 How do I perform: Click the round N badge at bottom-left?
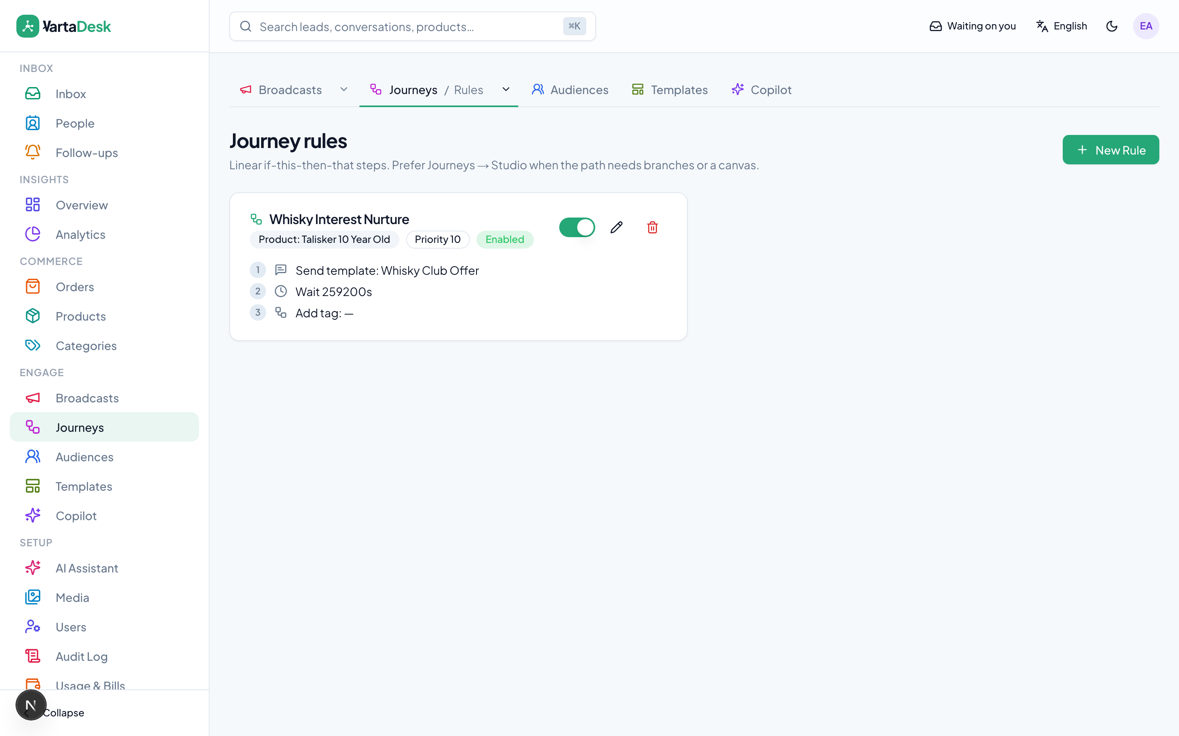(x=31, y=705)
